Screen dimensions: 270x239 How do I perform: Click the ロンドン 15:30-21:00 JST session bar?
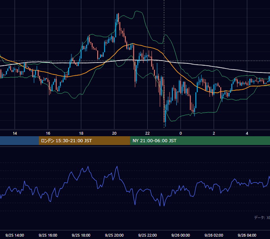click(84, 141)
